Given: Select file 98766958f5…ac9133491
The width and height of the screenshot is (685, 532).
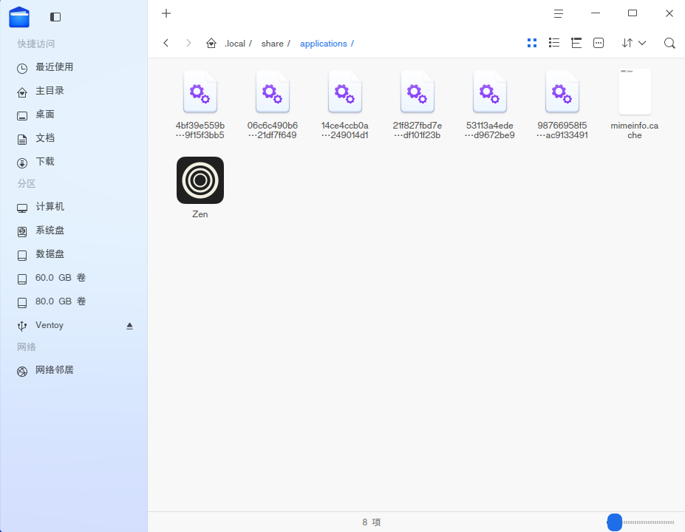Looking at the screenshot, I should (562, 105).
